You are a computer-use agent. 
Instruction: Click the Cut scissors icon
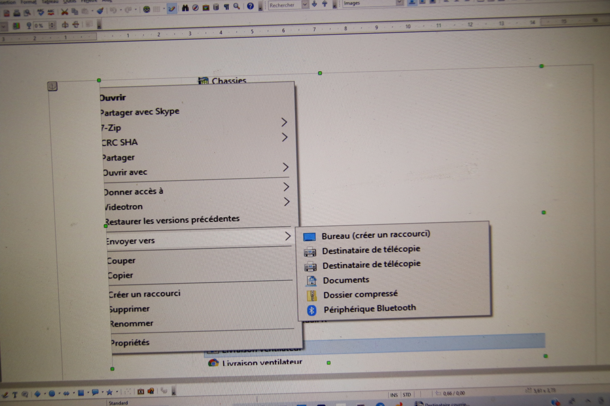[x=64, y=12]
